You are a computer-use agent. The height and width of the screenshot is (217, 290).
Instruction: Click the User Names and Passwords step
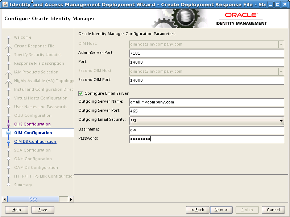[41, 107]
